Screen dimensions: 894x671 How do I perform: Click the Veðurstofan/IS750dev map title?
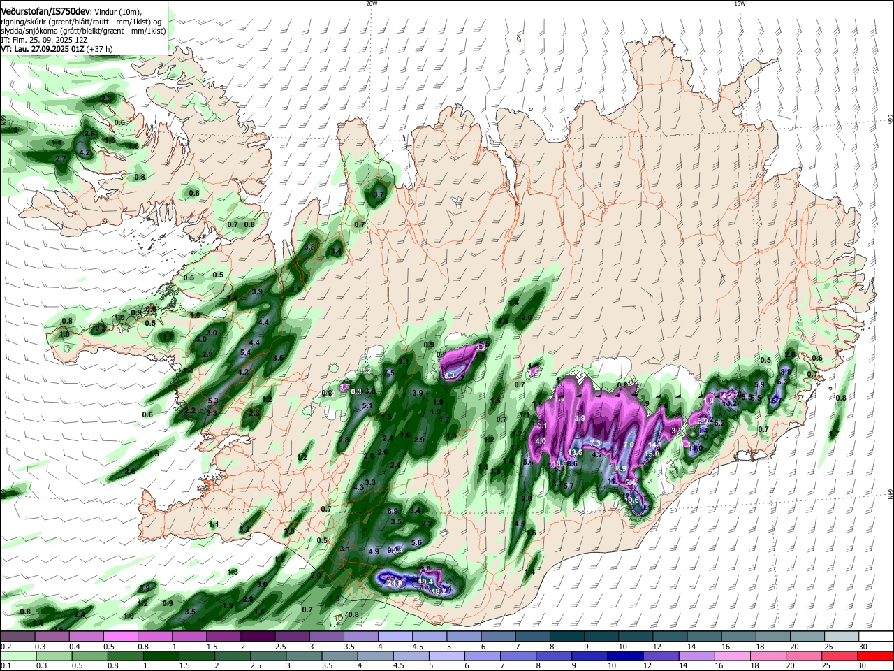pyautogui.click(x=45, y=11)
